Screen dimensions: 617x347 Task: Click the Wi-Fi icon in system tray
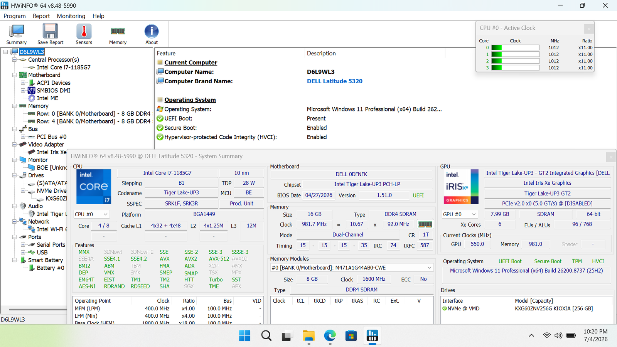coord(547,336)
